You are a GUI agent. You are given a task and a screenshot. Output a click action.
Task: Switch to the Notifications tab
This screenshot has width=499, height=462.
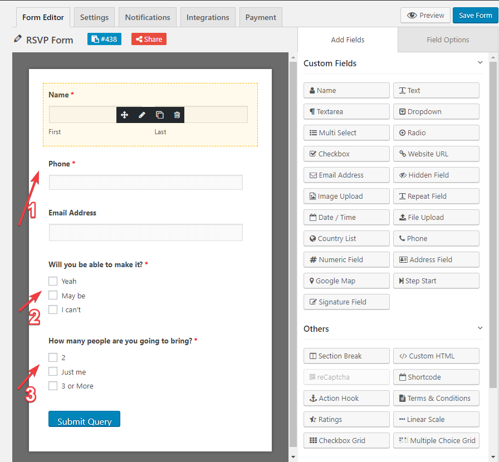click(148, 17)
